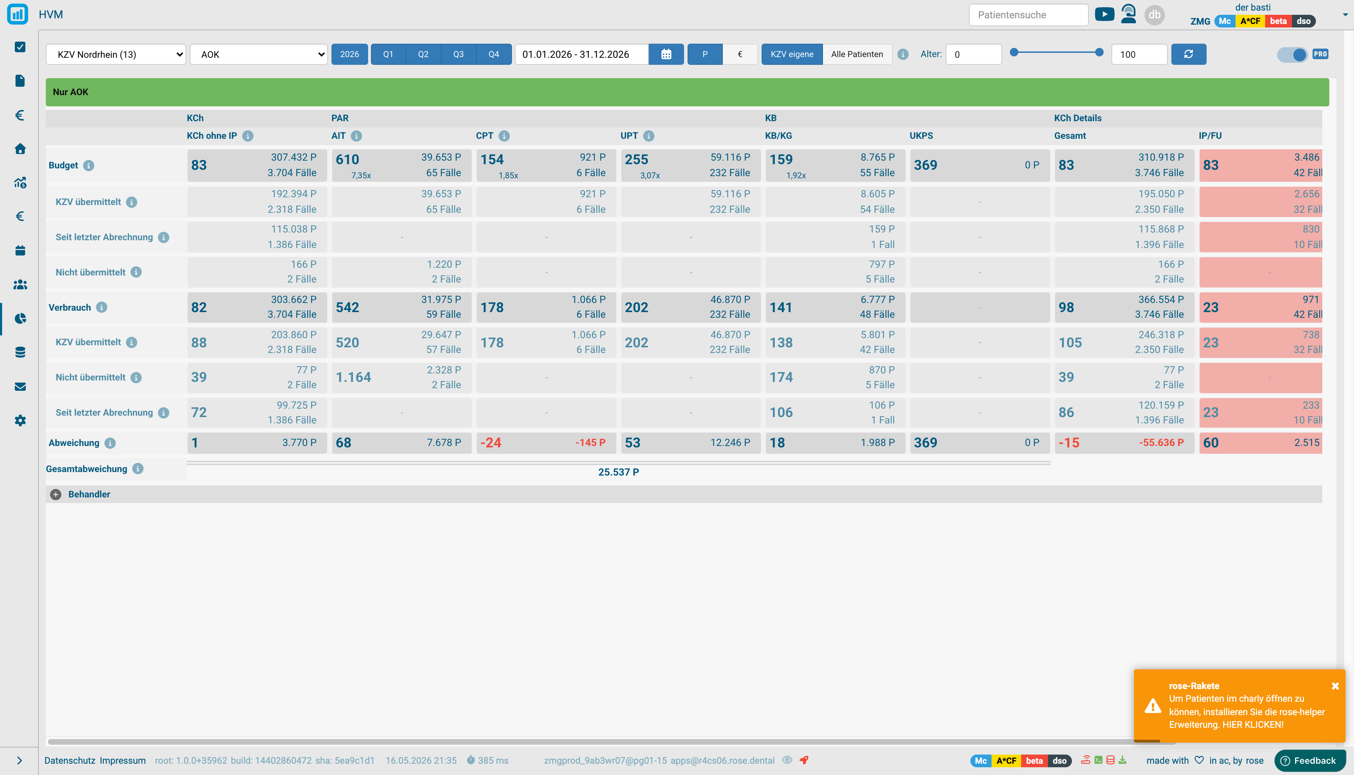Screen dimensions: 1354x775
Task: Click the support headset icon in header
Action: 1128,14
